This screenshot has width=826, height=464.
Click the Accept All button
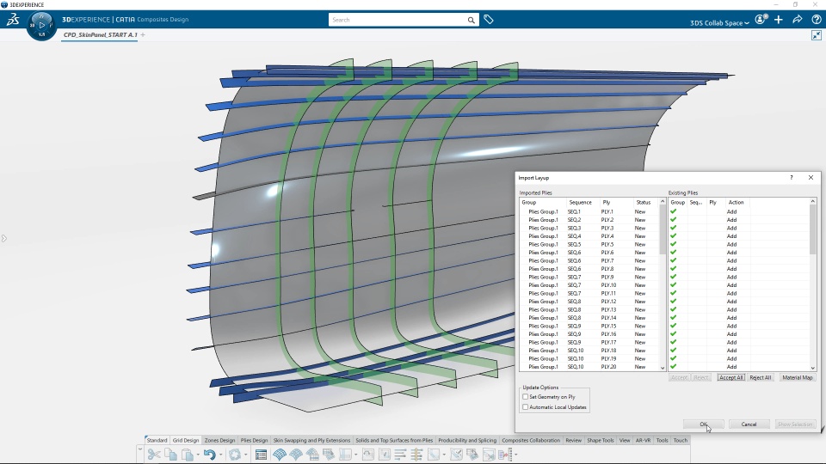click(730, 377)
